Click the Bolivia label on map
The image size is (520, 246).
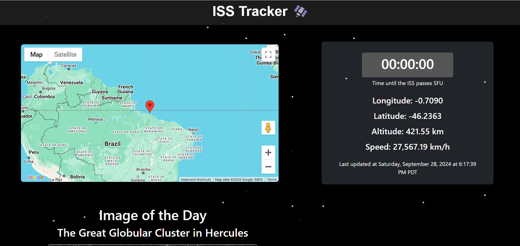(77, 177)
